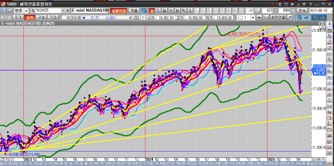The image size is (334, 166).
Task: Click the 변경 button
Action: point(18,11)
